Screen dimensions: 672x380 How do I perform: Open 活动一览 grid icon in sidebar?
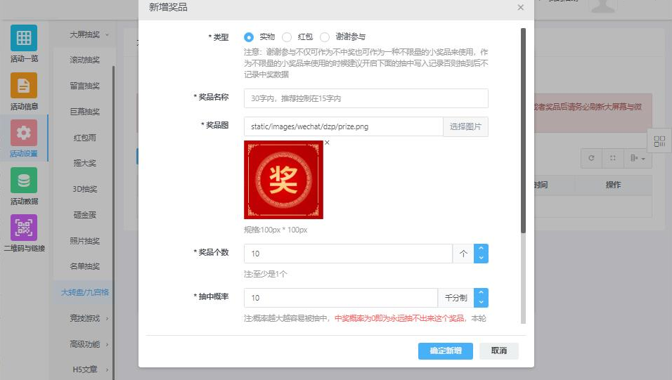pos(24,38)
